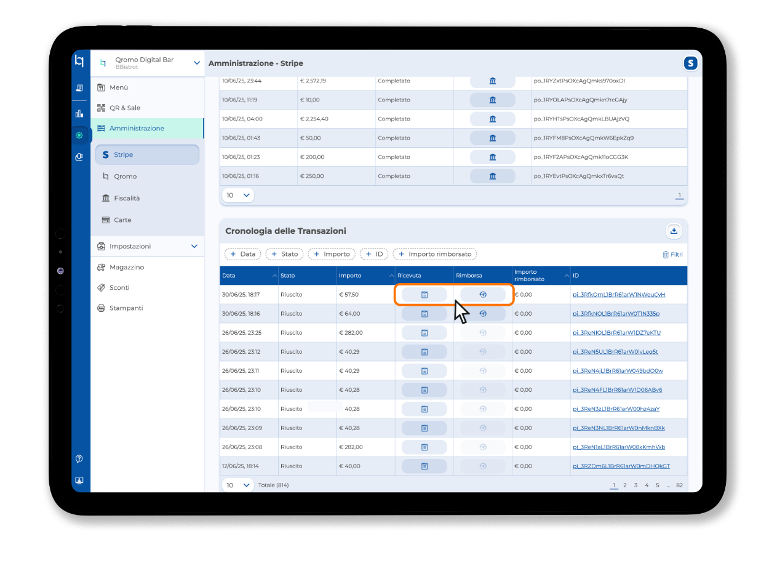Click payout ID po_1RYZxtPsOXcAgQmks970oxDI
Screen dimensions: 769x566
pos(579,81)
